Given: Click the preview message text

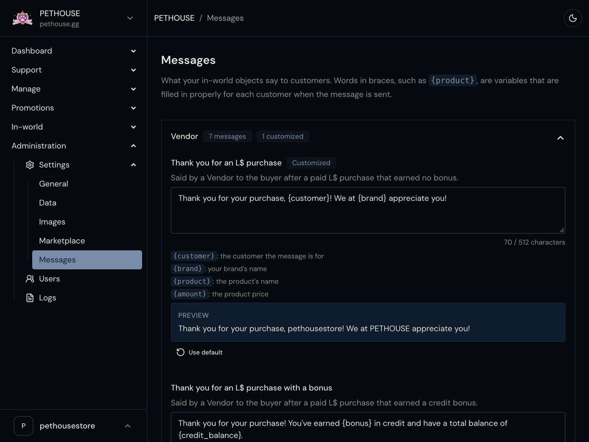Looking at the screenshot, I should pos(324,329).
